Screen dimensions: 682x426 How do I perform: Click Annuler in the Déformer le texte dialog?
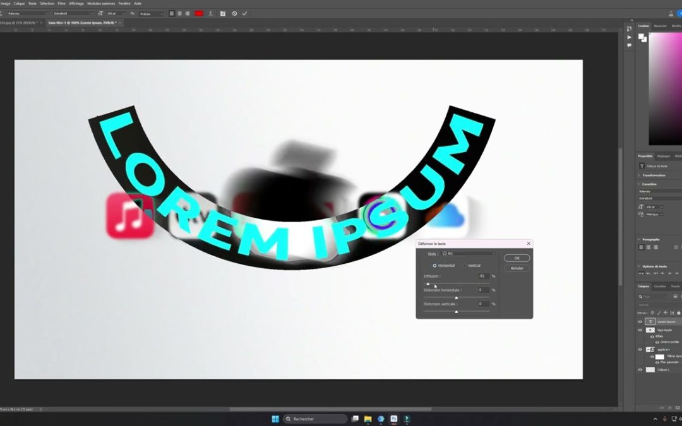coord(517,268)
